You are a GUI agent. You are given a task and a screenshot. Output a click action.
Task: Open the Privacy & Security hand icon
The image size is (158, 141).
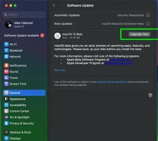(x=6, y=123)
